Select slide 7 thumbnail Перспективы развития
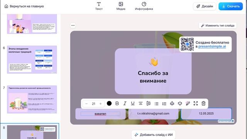The width and height of the screenshot is (247, 139). [x=32, y=100]
